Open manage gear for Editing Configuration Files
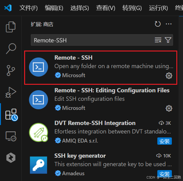The image size is (183, 181). pos(169,108)
